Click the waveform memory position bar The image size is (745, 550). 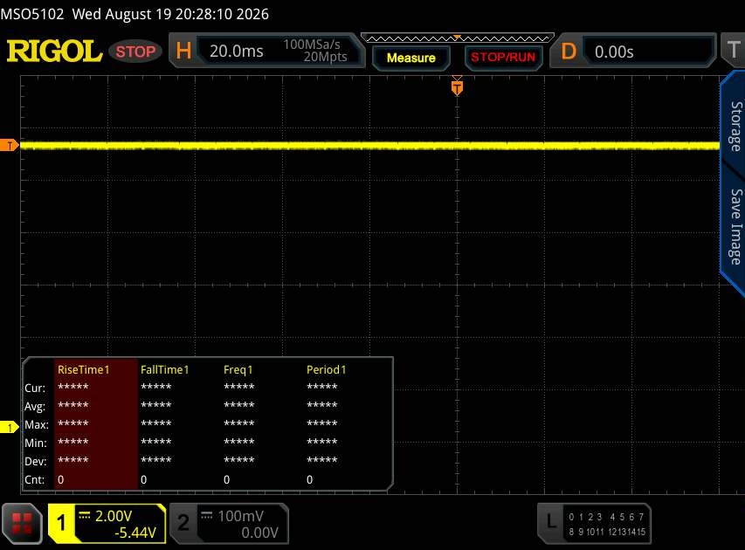coord(457,38)
